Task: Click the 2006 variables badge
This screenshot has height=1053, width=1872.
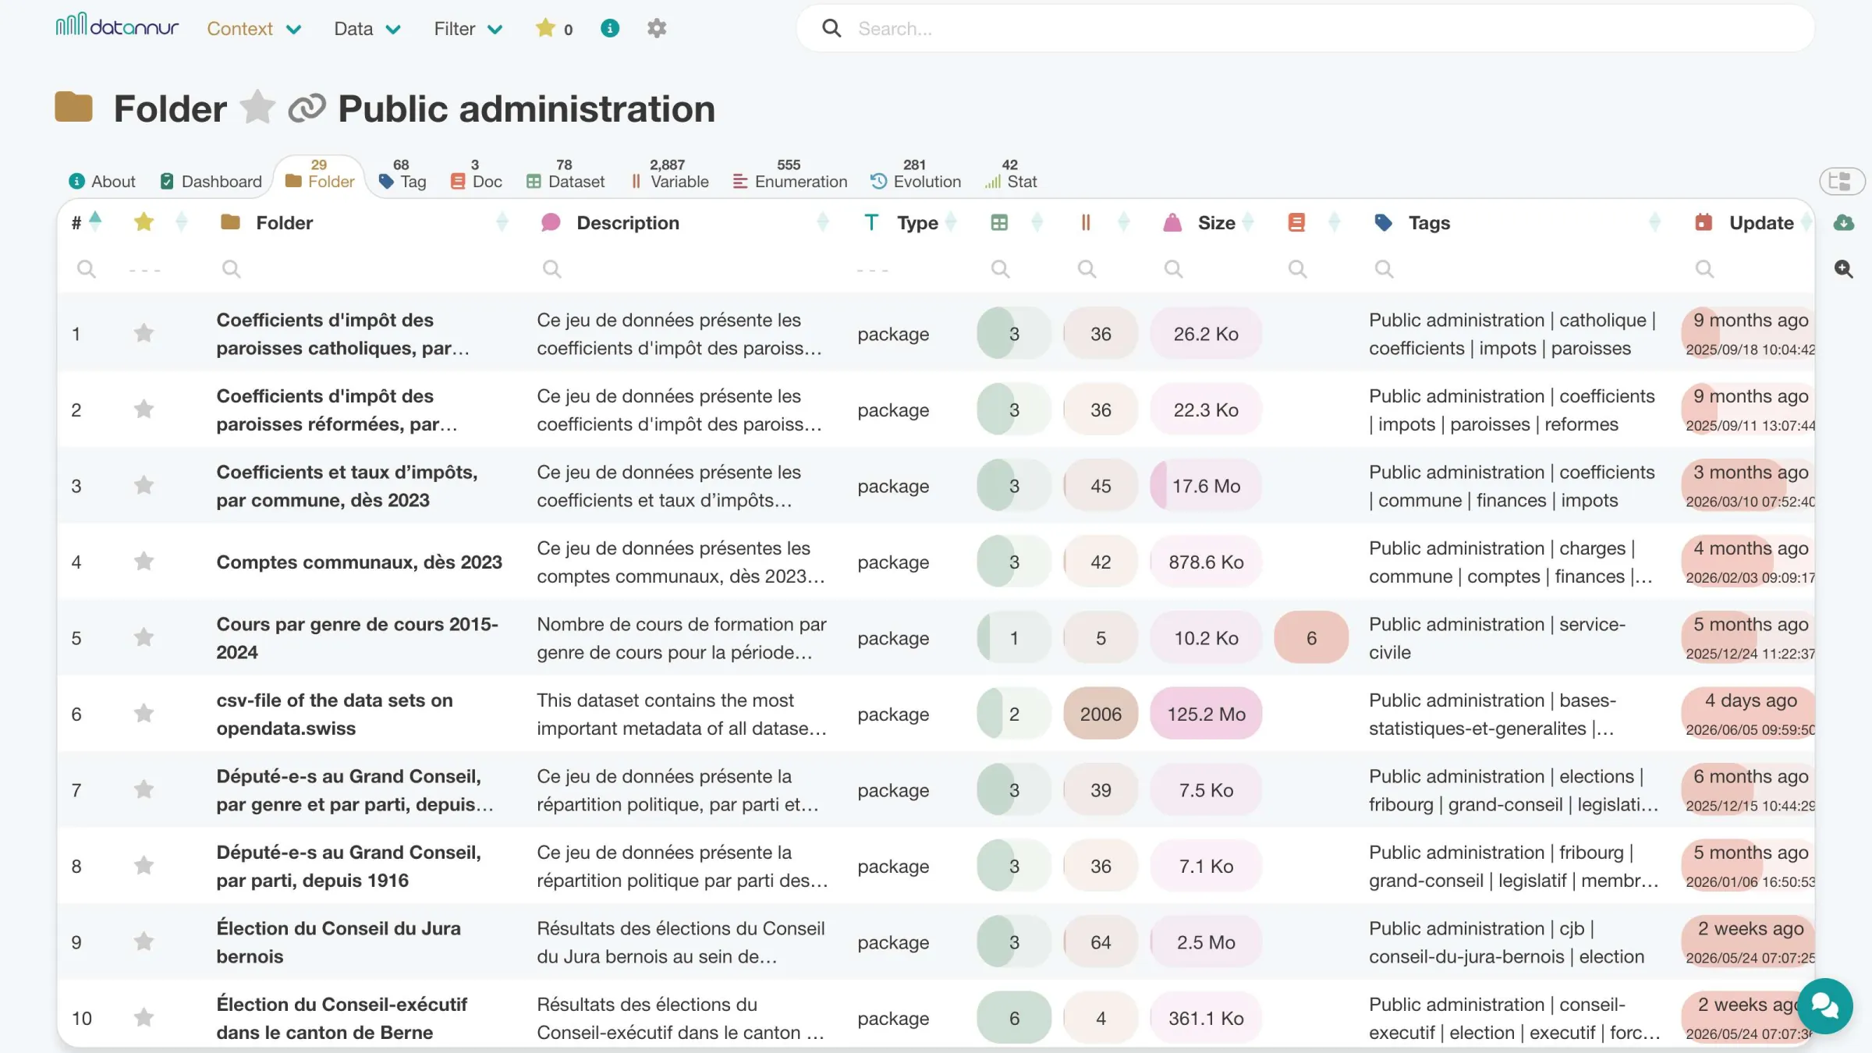Action: pyautogui.click(x=1101, y=714)
